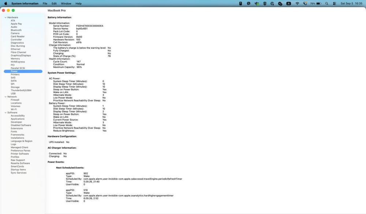Select Firewall under Network
Screen dimensions: 366x214
pos(15,100)
